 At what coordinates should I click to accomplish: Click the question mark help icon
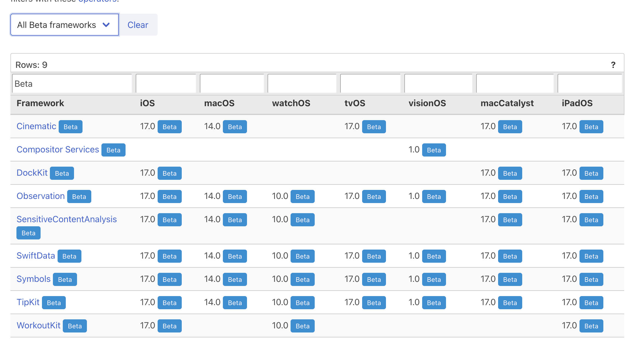click(613, 65)
